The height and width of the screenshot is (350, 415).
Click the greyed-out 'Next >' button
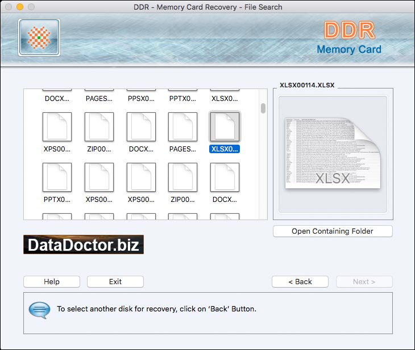364,281
